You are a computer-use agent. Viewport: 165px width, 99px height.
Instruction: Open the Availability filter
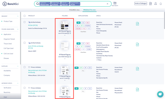point(7,71)
